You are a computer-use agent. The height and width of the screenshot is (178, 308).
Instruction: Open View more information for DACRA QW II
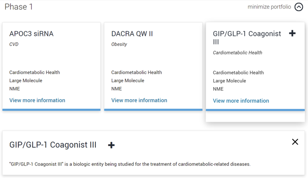pos(139,100)
